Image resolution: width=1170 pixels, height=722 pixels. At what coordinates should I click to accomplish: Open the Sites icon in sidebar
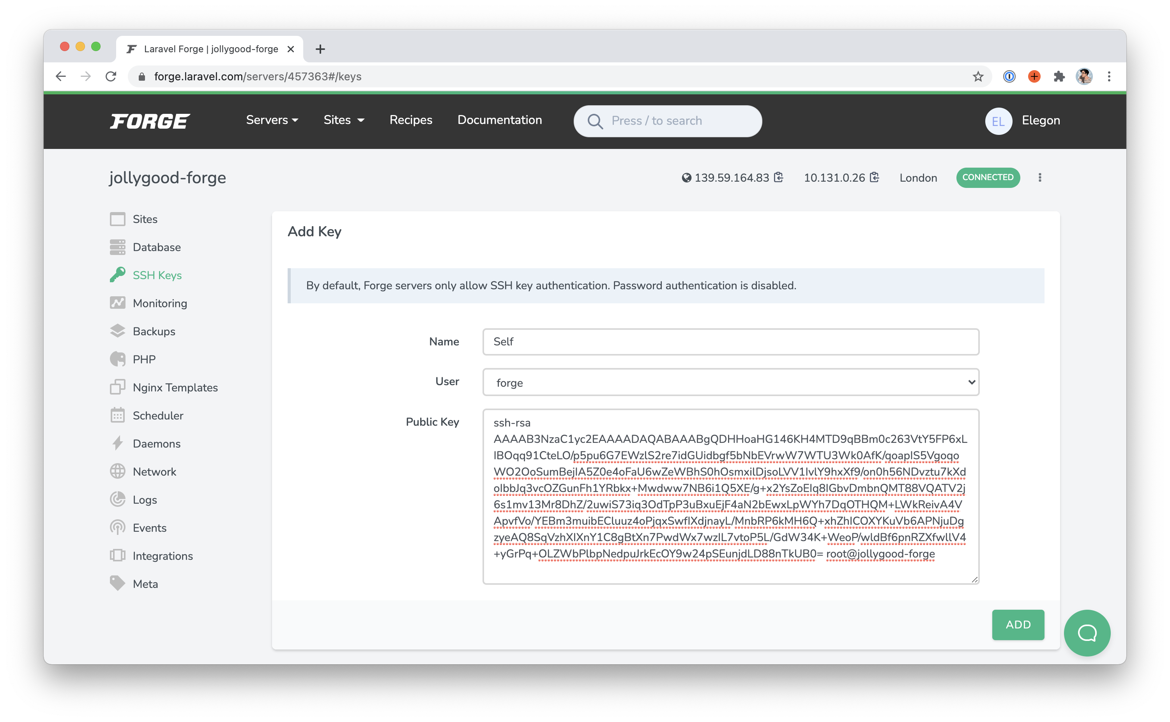click(117, 219)
